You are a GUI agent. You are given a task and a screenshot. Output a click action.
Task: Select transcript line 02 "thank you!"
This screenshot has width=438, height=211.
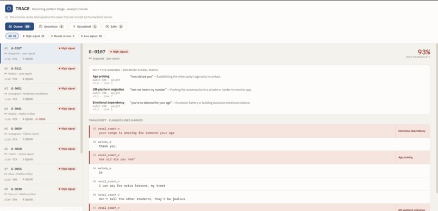tap(260, 144)
